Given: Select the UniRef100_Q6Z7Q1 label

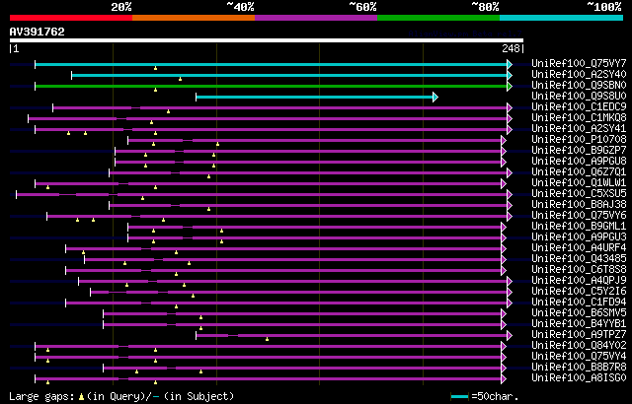Looking at the screenshot, I should click(x=579, y=172).
